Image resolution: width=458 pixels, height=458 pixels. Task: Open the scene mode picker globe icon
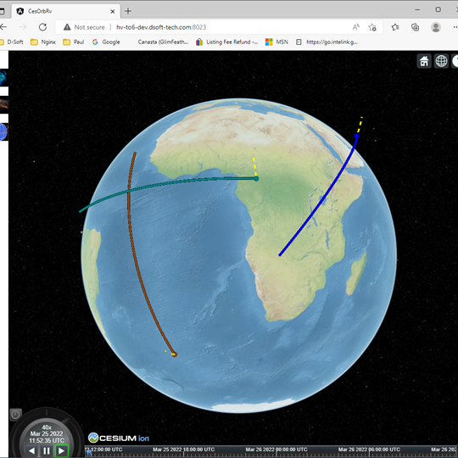tap(441, 61)
